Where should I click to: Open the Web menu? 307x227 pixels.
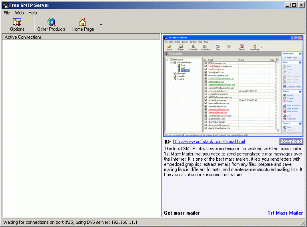click(x=19, y=13)
